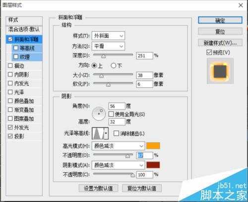Screen dimensions: 248x202
Task: Check 消除锯齿(L) option
Action: [x=116, y=133]
